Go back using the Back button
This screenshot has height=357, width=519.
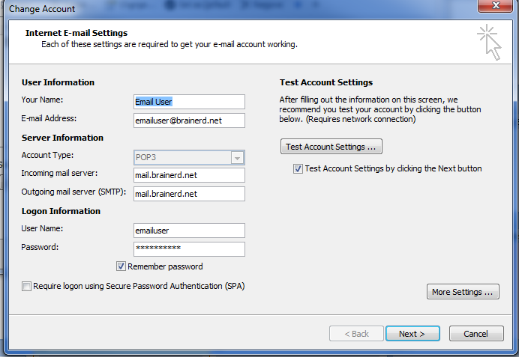coord(355,334)
